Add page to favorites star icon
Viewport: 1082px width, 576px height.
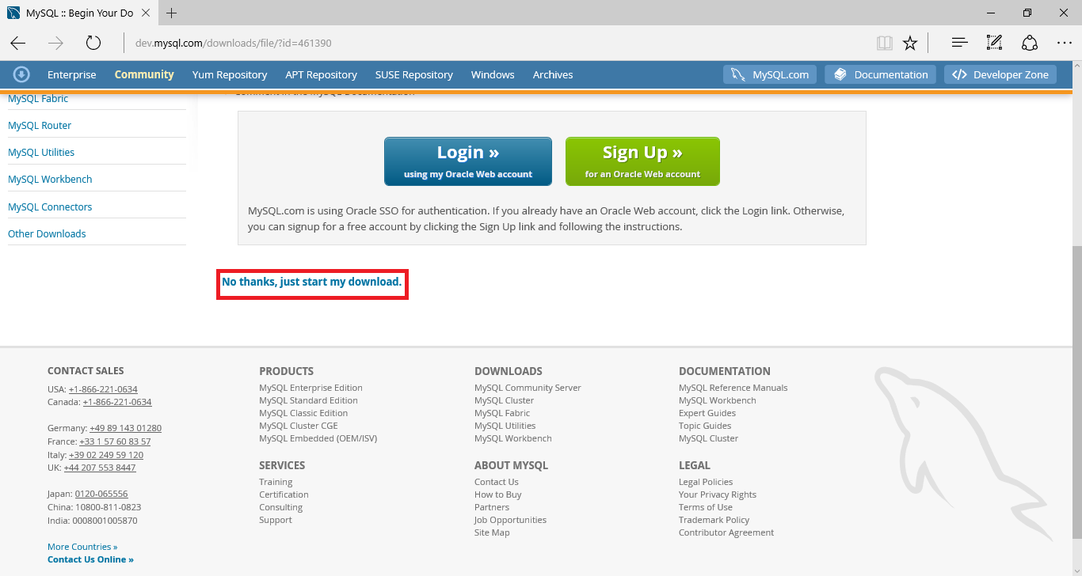910,43
